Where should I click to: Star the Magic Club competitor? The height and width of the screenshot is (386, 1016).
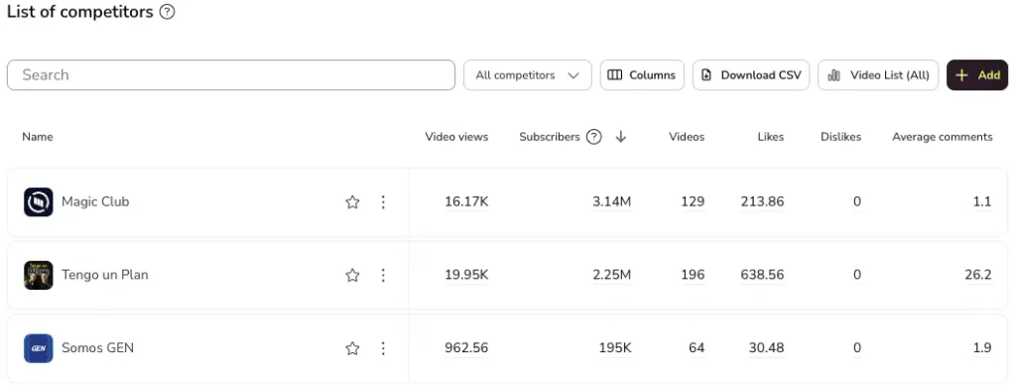click(x=352, y=202)
